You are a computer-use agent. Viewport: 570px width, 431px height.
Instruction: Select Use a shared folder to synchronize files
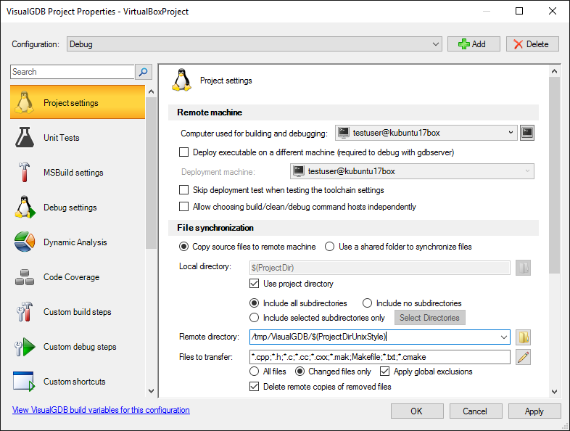[330, 247]
